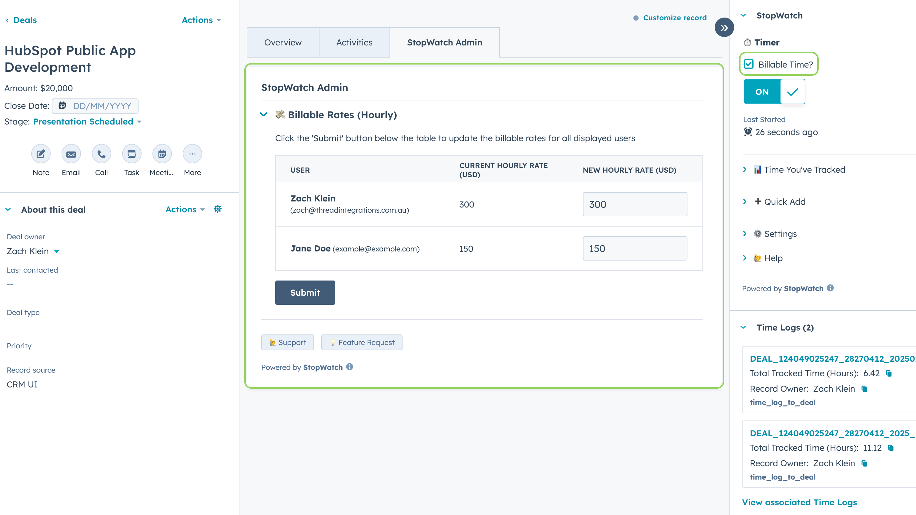Click Jane Doe's current rate 150
This screenshot has height=515, width=916.
tap(466, 249)
